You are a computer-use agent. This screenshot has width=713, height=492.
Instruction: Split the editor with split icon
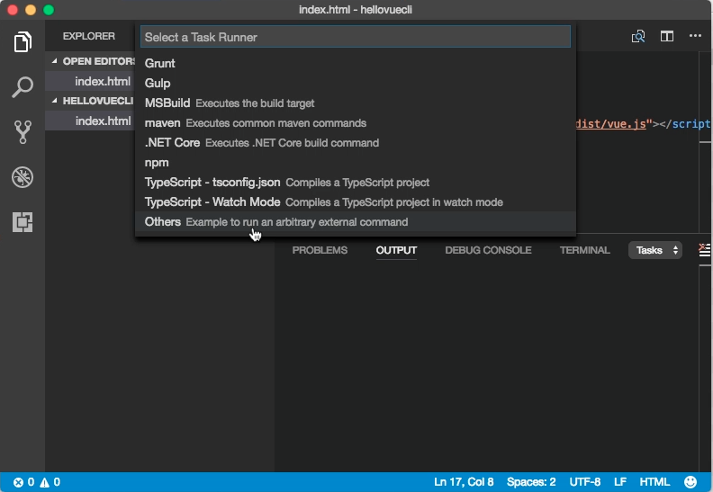666,36
